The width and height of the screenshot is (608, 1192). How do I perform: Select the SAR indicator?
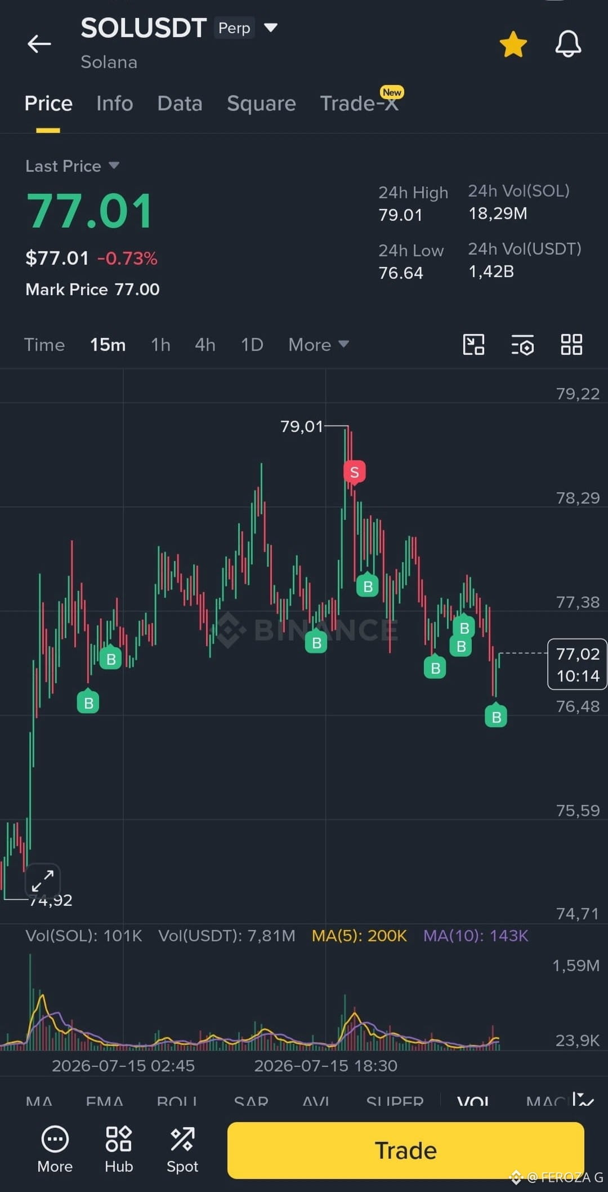tap(251, 1101)
